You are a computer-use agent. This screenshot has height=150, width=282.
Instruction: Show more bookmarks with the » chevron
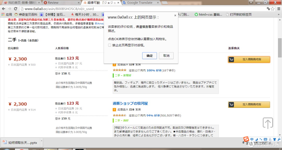click(x=279, y=15)
